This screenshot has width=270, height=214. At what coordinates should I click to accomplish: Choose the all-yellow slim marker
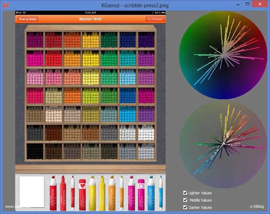point(102,193)
